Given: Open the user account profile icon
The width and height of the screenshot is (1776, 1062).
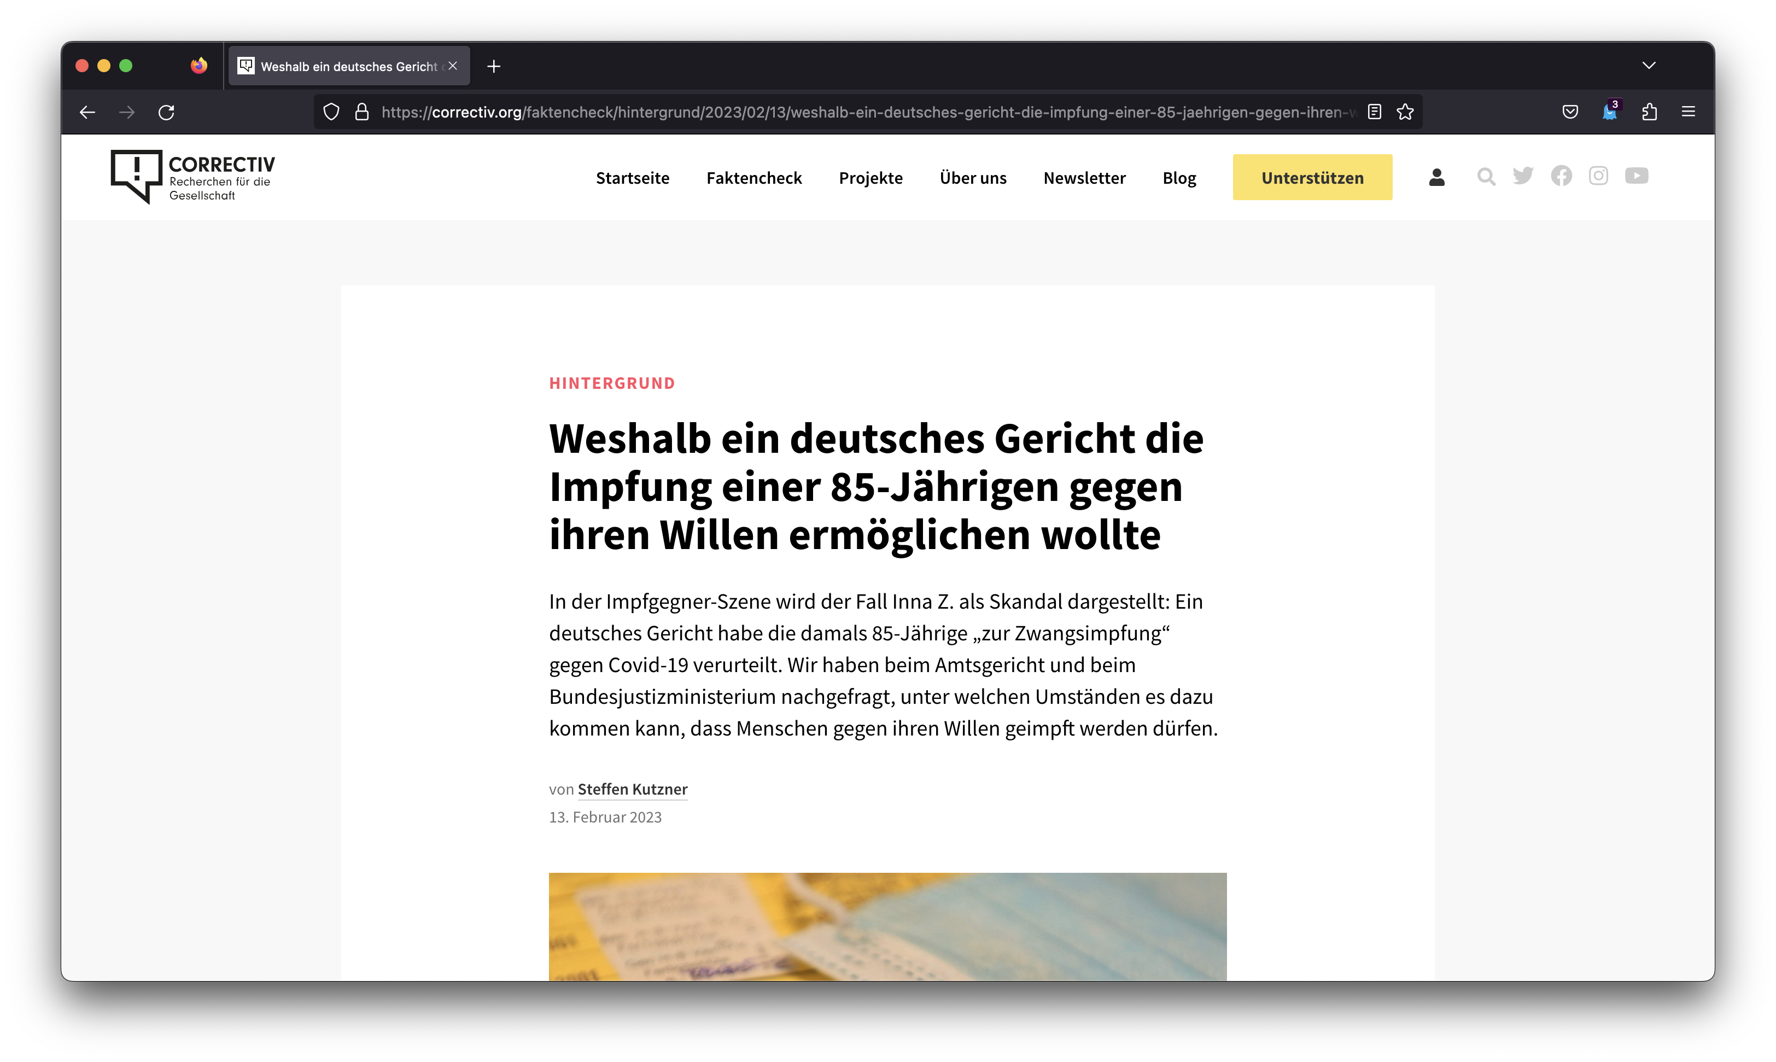Looking at the screenshot, I should pyautogui.click(x=1437, y=177).
